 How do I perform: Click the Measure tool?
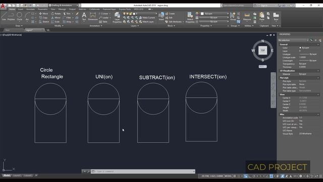247,16
